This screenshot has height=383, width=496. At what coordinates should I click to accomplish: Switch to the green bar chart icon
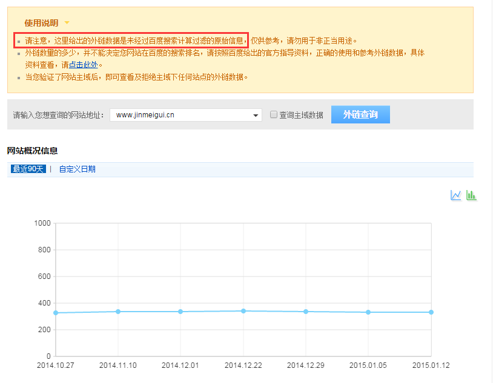471,195
